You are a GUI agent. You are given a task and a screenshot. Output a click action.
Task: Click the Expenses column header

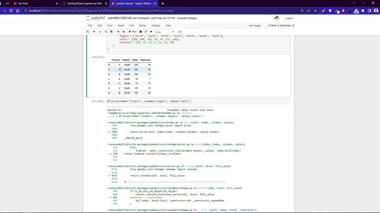coord(145,60)
